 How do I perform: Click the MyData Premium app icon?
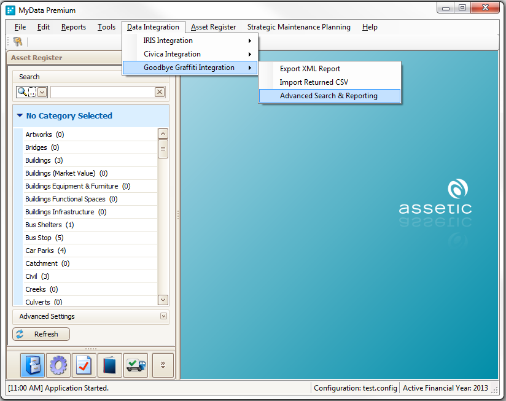coord(10,10)
